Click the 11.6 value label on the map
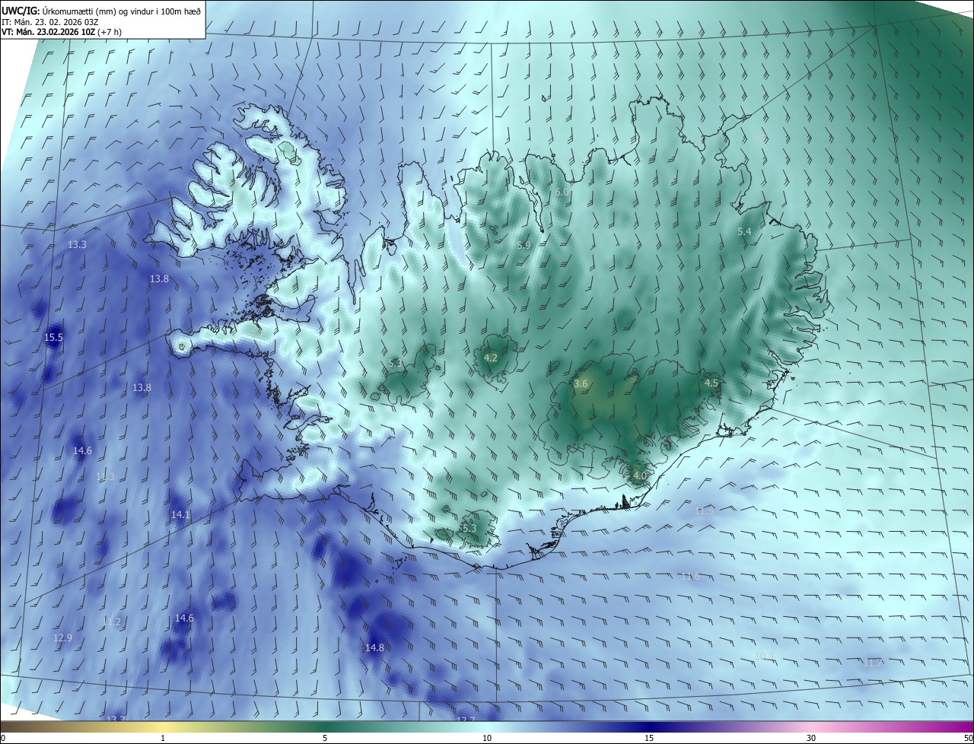Image resolution: width=974 pixels, height=744 pixels. coord(690,577)
